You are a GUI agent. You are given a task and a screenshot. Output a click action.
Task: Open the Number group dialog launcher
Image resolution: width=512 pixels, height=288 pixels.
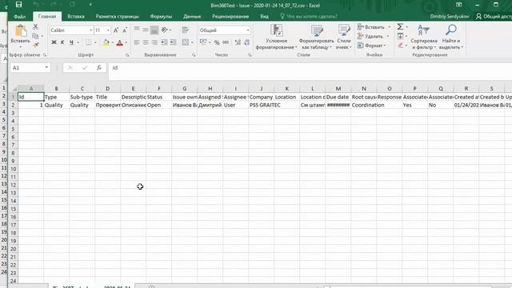coord(250,55)
